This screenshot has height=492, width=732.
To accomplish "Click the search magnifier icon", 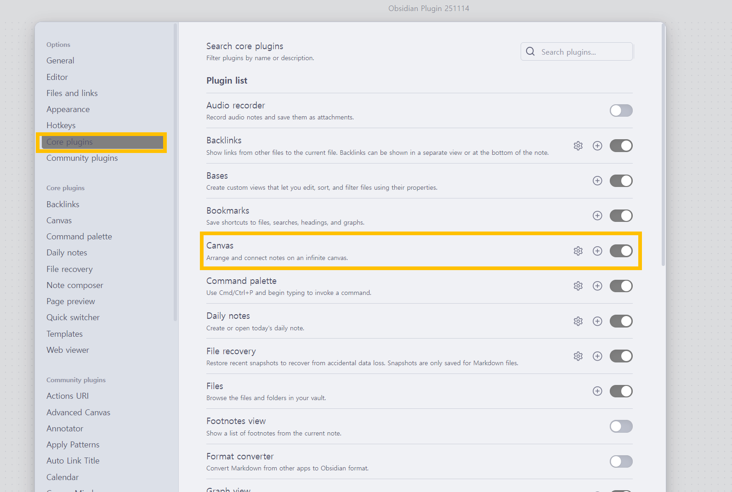I will 530,51.
